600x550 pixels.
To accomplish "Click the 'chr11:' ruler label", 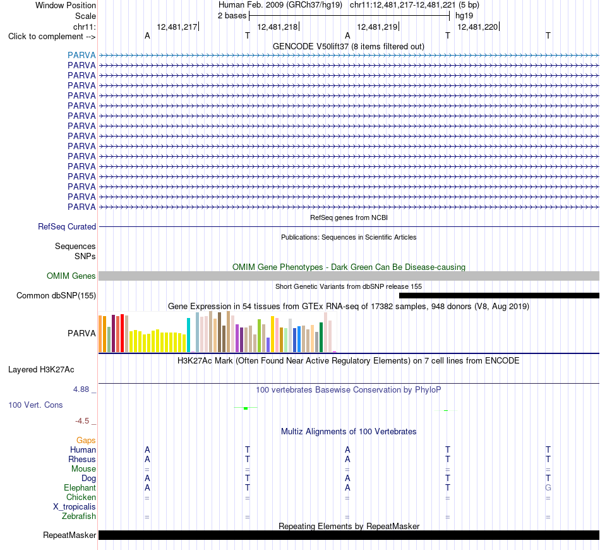I will tap(84, 27).
